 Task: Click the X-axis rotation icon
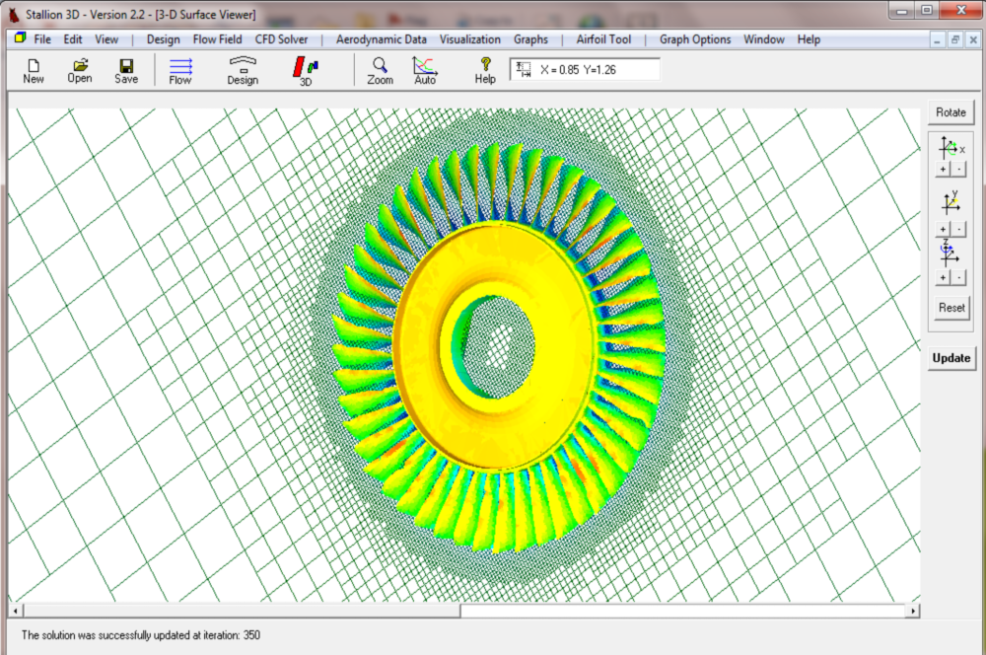coord(951,148)
